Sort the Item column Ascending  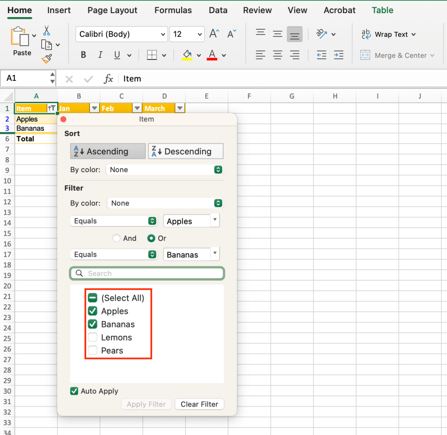108,151
